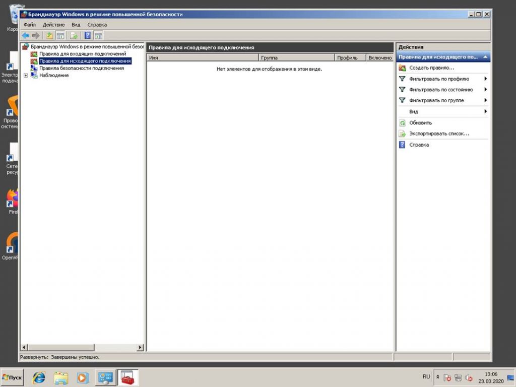Select Правила для входящих подключений tree item
The height and width of the screenshot is (387, 516).
point(83,53)
